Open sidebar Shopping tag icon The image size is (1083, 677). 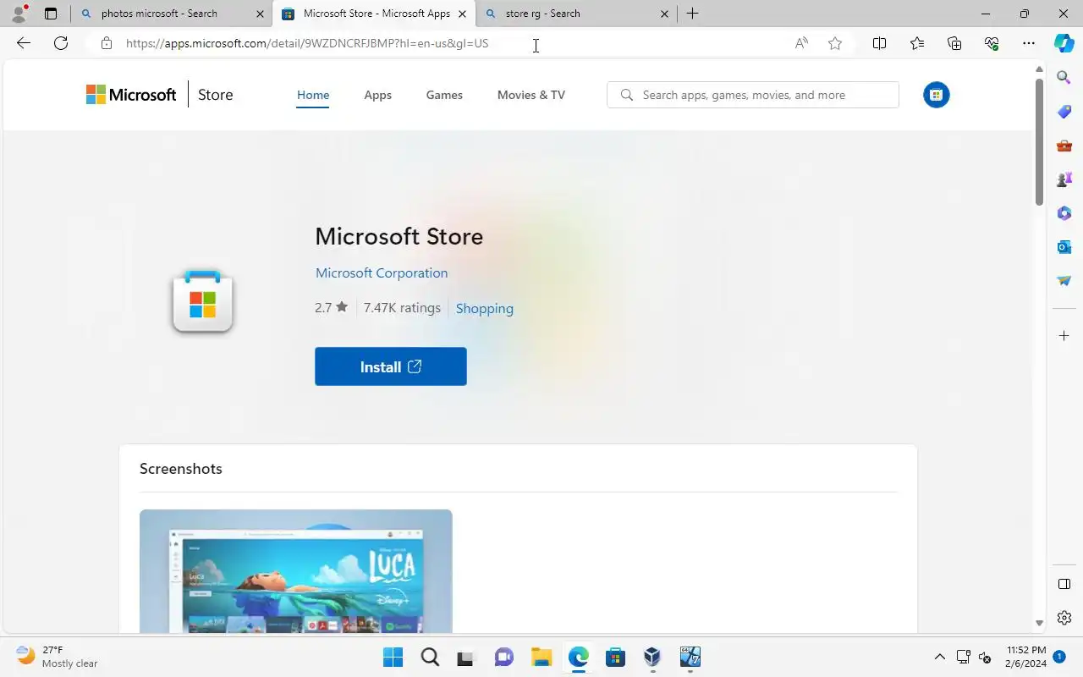point(1064,112)
